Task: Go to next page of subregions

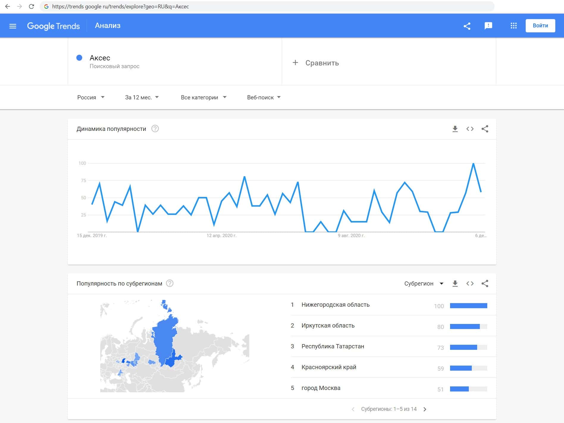Action: click(x=425, y=409)
